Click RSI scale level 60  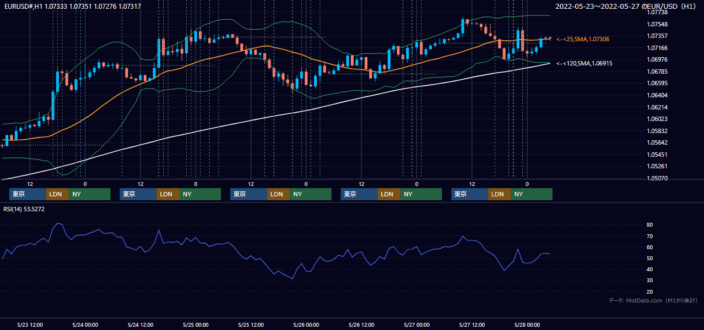point(650,247)
